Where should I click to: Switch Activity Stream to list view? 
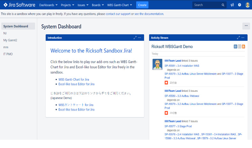[x=240, y=47]
